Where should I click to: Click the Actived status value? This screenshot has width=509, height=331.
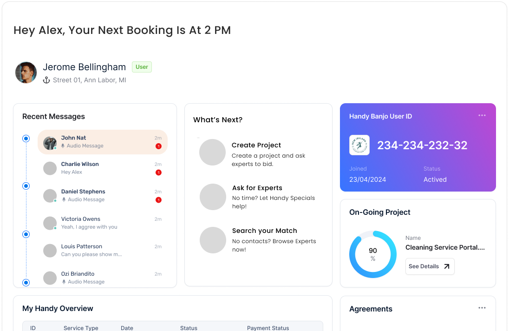[x=435, y=179]
